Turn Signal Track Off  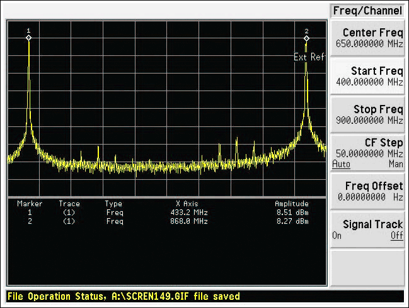pos(397,236)
